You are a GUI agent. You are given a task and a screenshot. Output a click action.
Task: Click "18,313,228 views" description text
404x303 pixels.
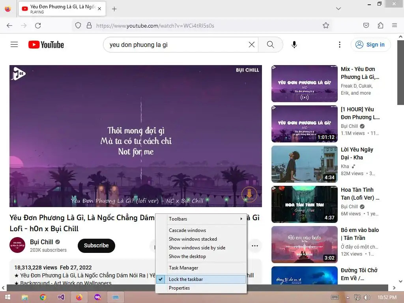(x=36, y=267)
